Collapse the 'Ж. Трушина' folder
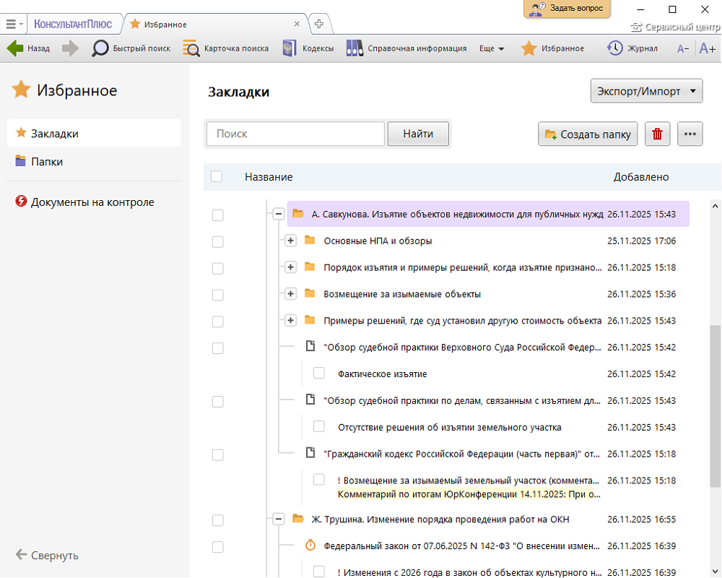722x578 pixels. coord(278,519)
